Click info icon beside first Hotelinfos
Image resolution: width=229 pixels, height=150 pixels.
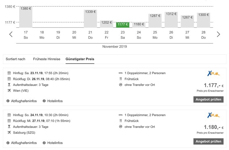tap(44, 101)
